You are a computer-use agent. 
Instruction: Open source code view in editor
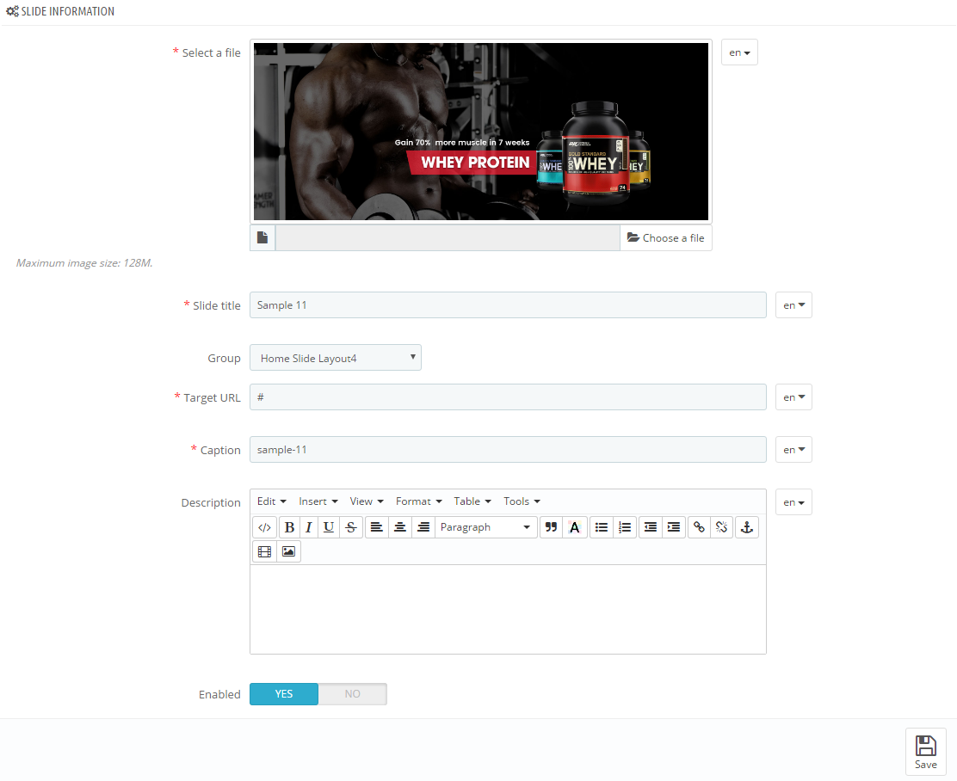264,527
